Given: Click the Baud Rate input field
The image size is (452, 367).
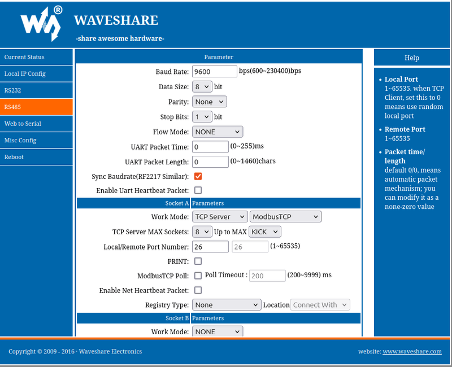Looking at the screenshot, I should (215, 72).
